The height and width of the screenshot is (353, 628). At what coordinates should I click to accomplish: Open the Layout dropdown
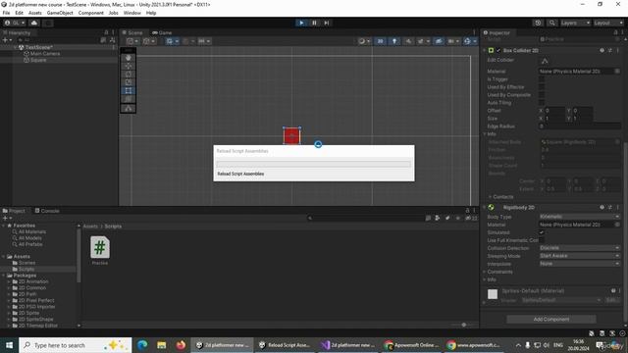(x=608, y=23)
